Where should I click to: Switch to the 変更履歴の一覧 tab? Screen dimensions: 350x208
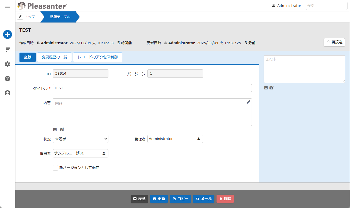(x=55, y=57)
